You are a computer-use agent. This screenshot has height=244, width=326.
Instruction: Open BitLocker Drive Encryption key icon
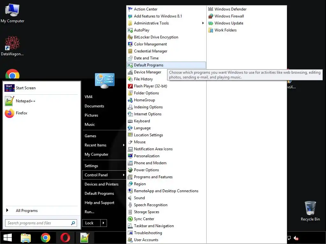tap(130, 37)
